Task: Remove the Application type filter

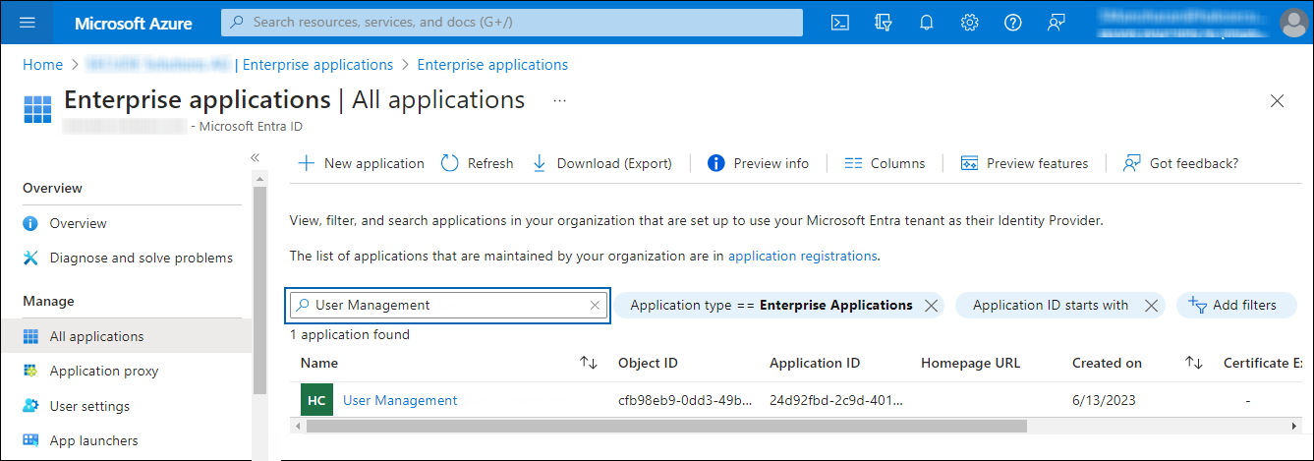Action: click(931, 306)
